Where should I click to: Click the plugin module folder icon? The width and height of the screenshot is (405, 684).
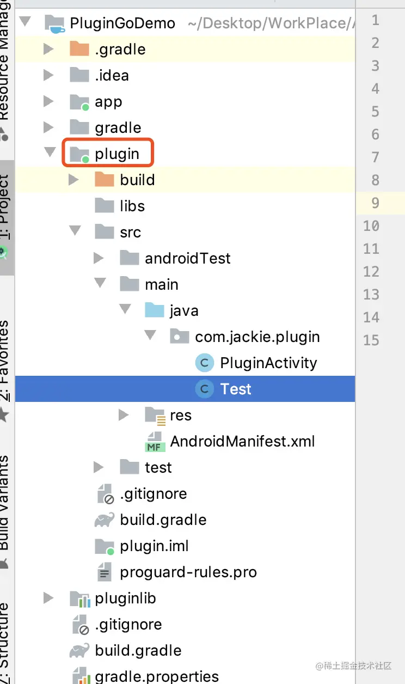point(79,154)
